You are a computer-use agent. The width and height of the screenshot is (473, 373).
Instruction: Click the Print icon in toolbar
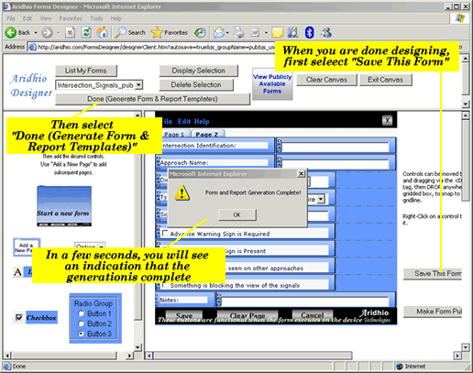coord(239,32)
